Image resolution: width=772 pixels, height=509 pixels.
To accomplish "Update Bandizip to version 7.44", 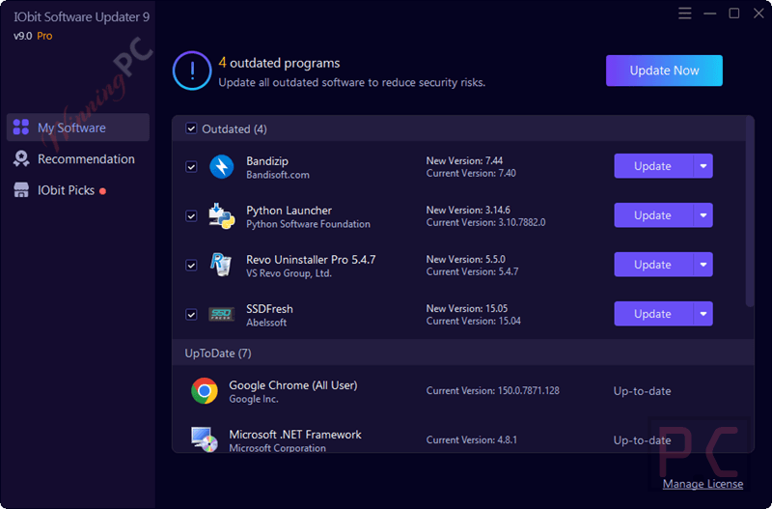I will [x=653, y=166].
